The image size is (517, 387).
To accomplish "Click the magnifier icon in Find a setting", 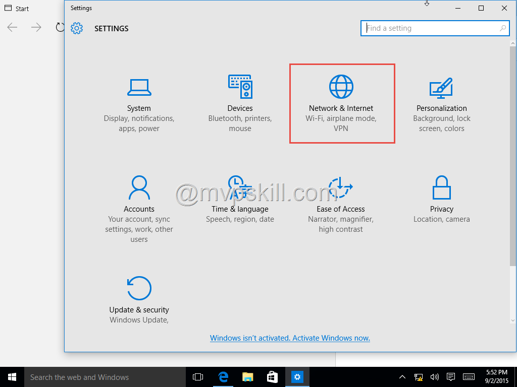I will [x=502, y=28].
